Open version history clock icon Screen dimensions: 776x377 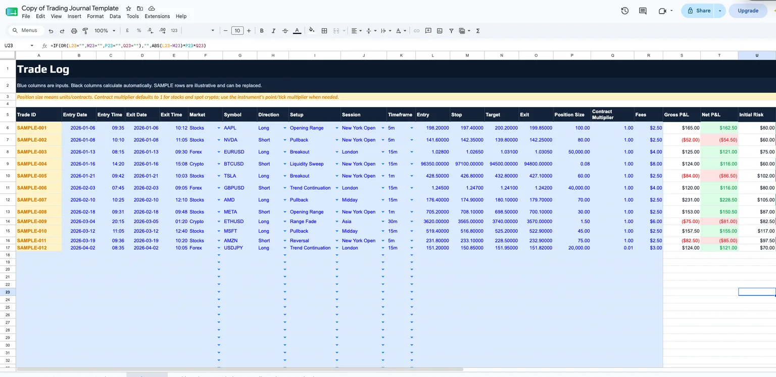tap(625, 11)
